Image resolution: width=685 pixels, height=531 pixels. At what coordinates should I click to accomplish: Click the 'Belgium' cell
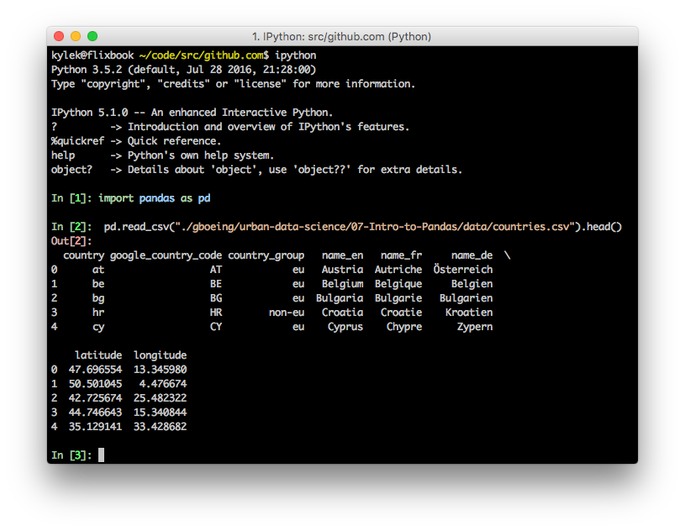(343, 284)
